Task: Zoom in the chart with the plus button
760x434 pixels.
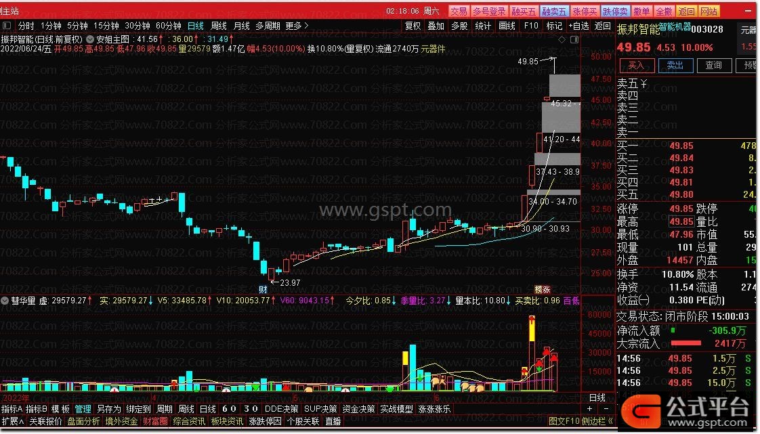Action: click(x=590, y=410)
